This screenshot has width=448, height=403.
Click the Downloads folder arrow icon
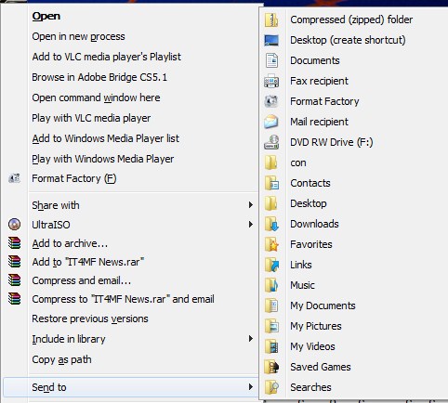tap(271, 224)
